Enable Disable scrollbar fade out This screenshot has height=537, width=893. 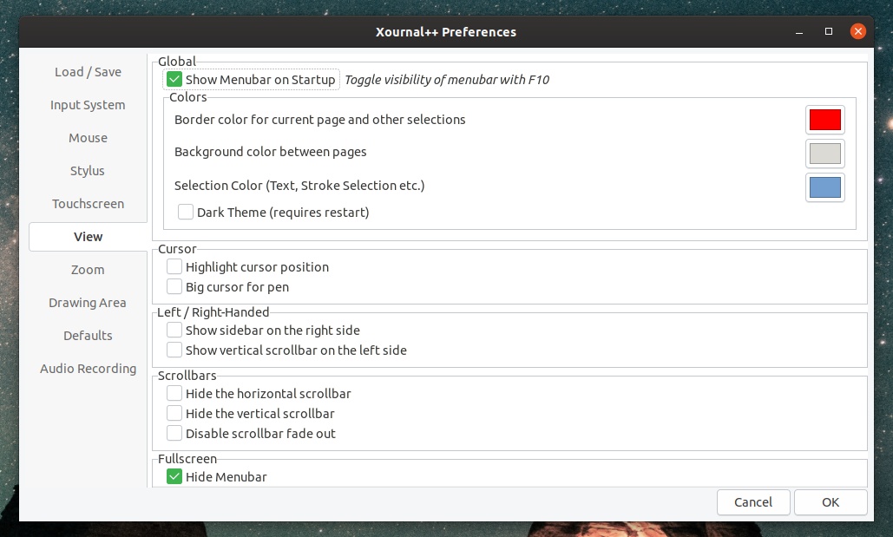point(174,433)
